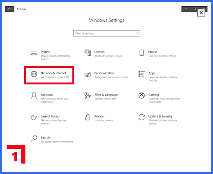Maximize the Settings window

(x=195, y=9)
